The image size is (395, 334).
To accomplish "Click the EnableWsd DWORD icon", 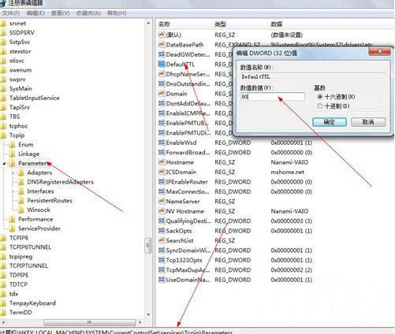I will click(x=162, y=143).
